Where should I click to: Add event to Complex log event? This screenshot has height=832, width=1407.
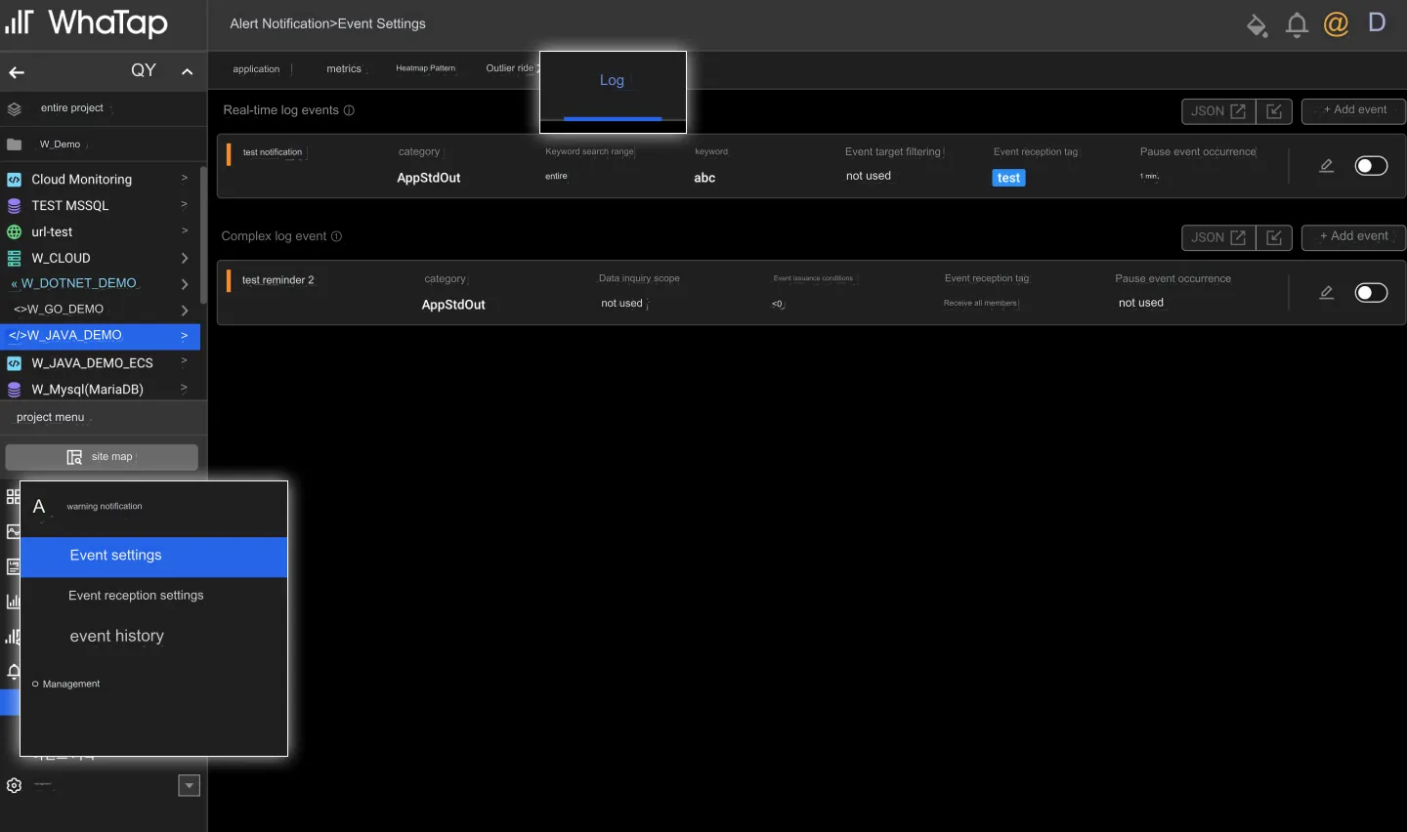click(x=1354, y=236)
